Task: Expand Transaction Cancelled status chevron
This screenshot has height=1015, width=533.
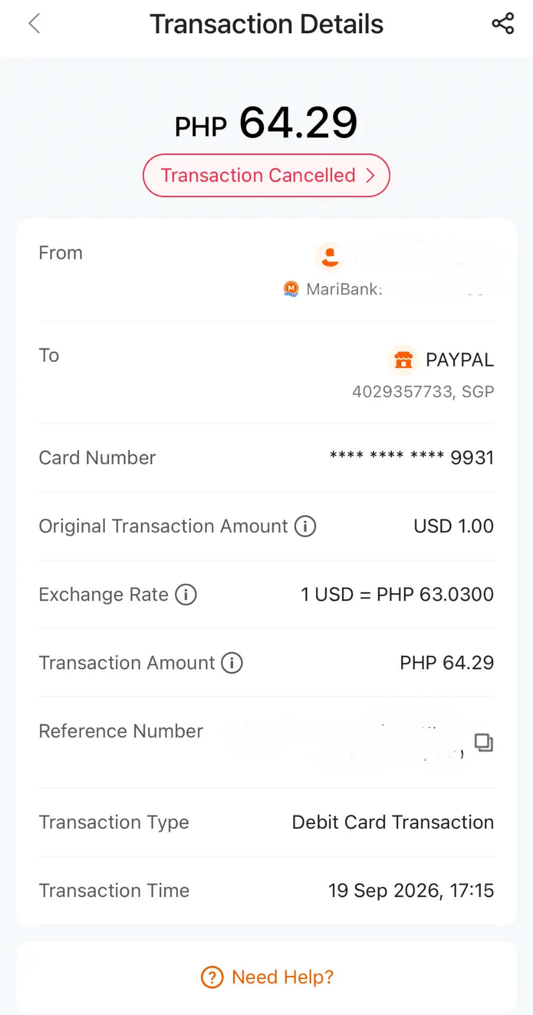Action: coord(371,176)
